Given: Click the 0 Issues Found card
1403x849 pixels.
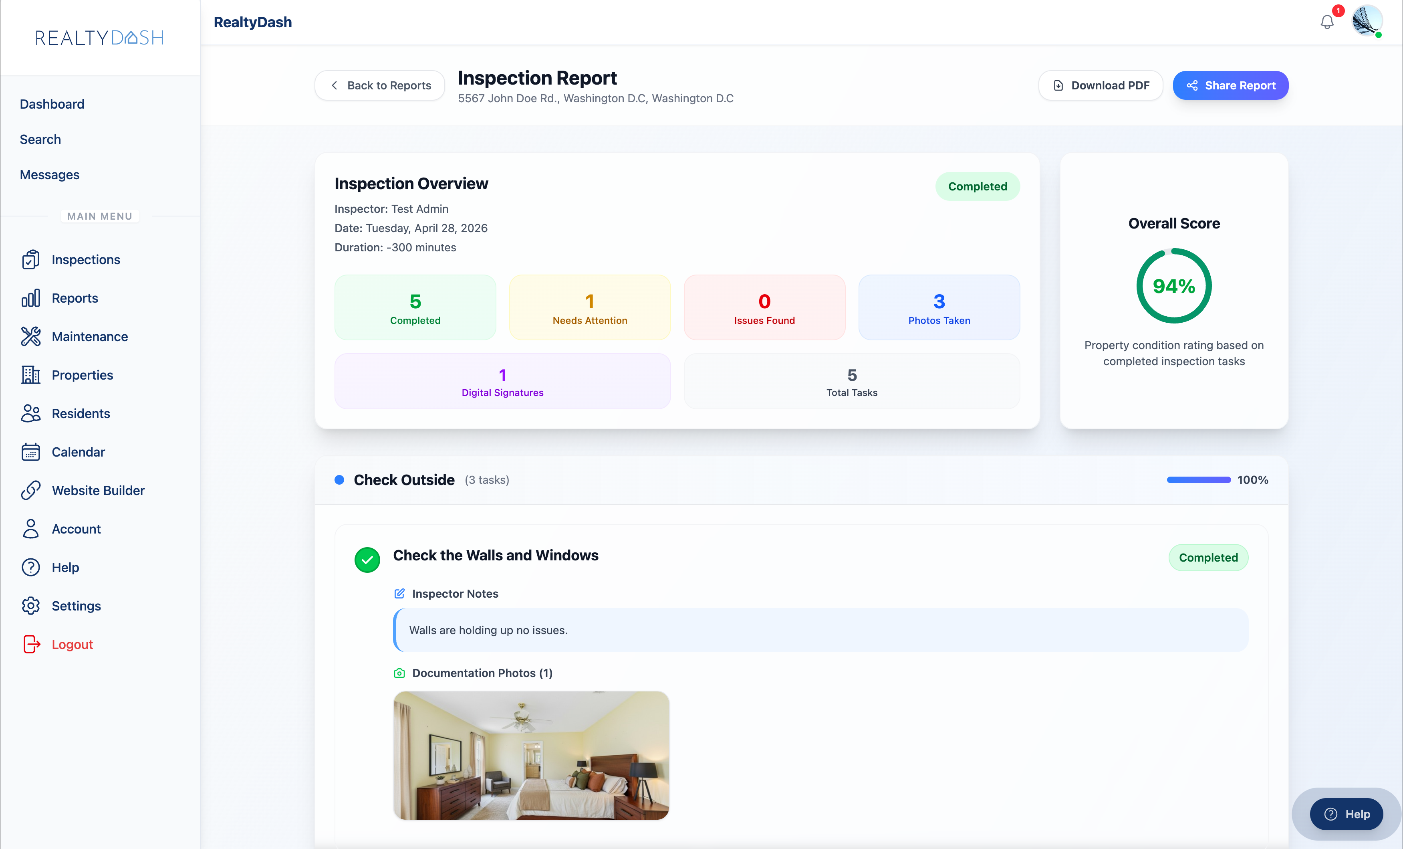Looking at the screenshot, I should click(x=764, y=308).
